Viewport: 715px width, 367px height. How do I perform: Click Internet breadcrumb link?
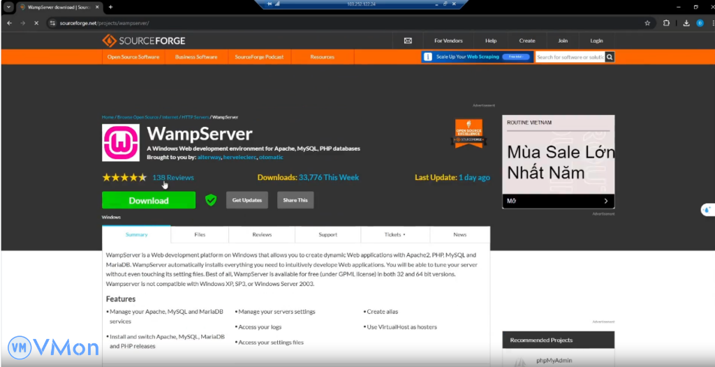click(x=170, y=117)
